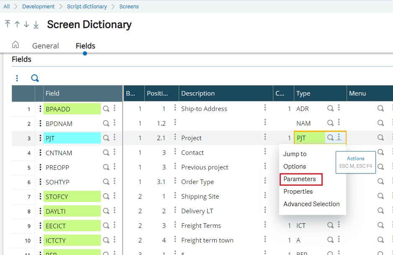The height and width of the screenshot is (255, 393).
Task: Open lookup for PJT type cell
Action: point(331,137)
